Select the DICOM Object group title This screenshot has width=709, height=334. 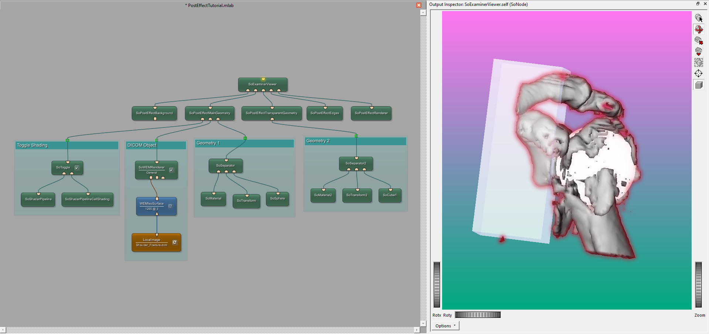(x=142, y=146)
